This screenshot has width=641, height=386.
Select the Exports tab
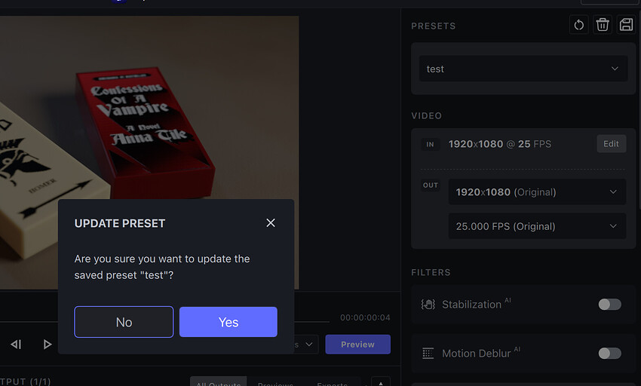click(332, 383)
